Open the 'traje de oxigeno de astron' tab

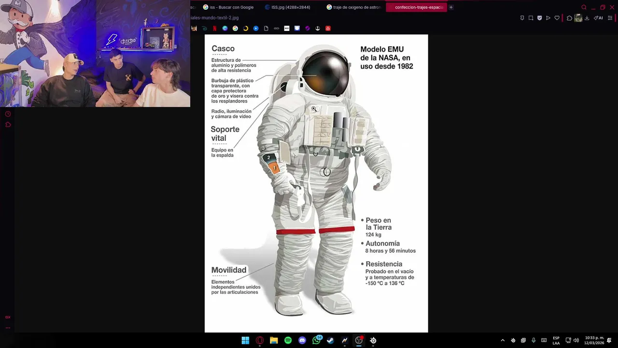click(x=354, y=7)
